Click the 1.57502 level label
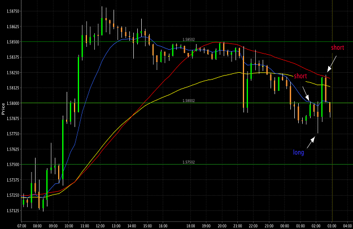This screenshot has width=353, height=229. click(189, 162)
